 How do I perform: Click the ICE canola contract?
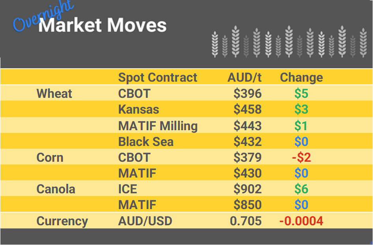127,189
